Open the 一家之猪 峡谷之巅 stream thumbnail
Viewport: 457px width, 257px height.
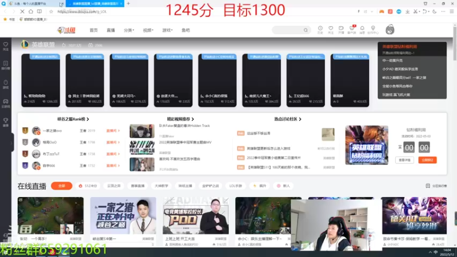[123, 216]
